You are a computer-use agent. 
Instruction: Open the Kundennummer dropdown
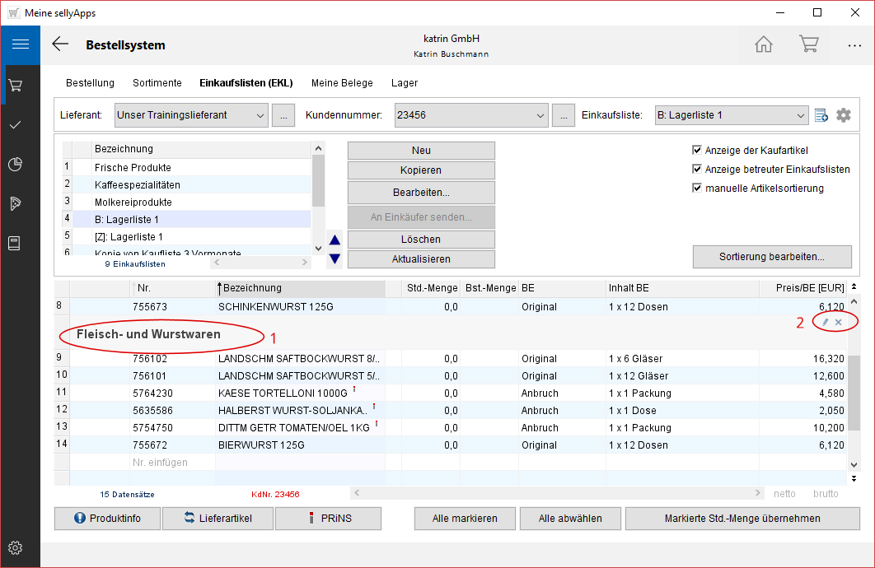pyautogui.click(x=540, y=115)
